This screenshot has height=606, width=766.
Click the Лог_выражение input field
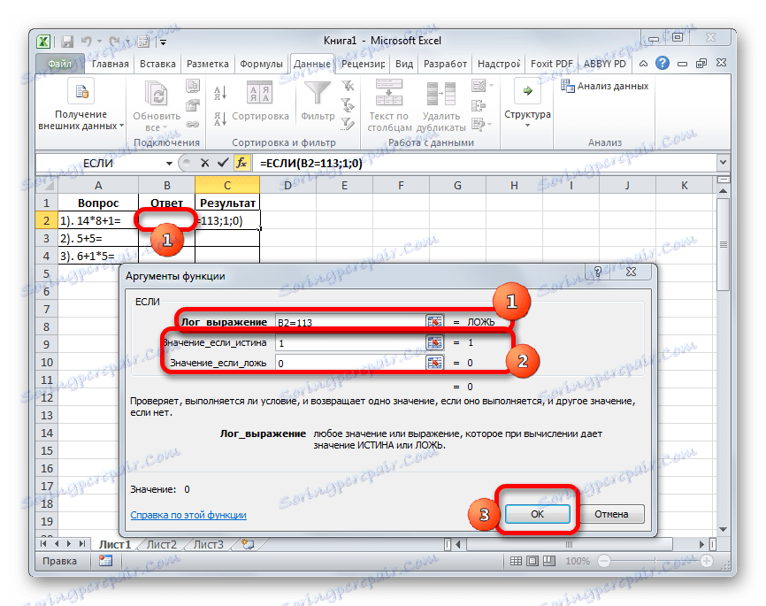(350, 322)
